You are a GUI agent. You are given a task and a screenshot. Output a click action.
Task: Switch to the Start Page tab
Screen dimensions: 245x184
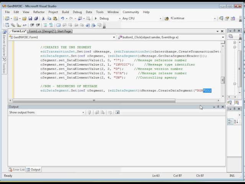[x=64, y=31]
